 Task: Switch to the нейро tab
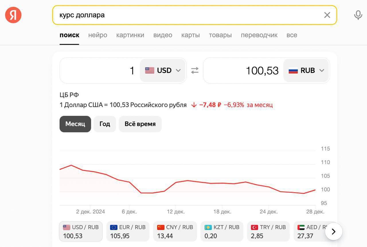pos(98,35)
